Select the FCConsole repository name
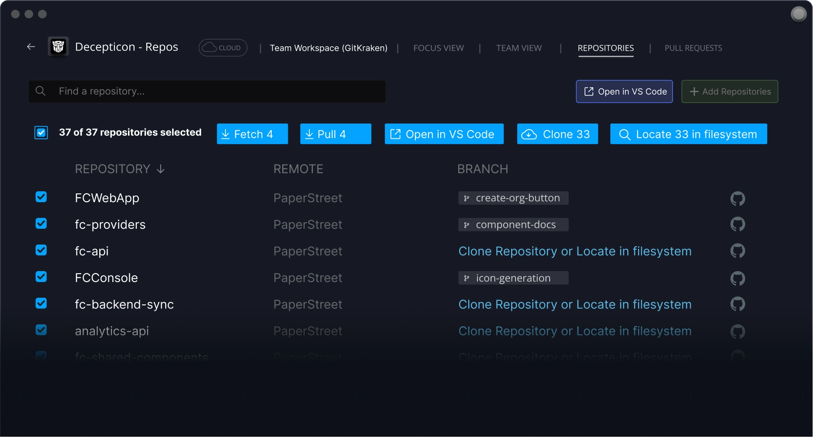The image size is (813, 437). 106,278
